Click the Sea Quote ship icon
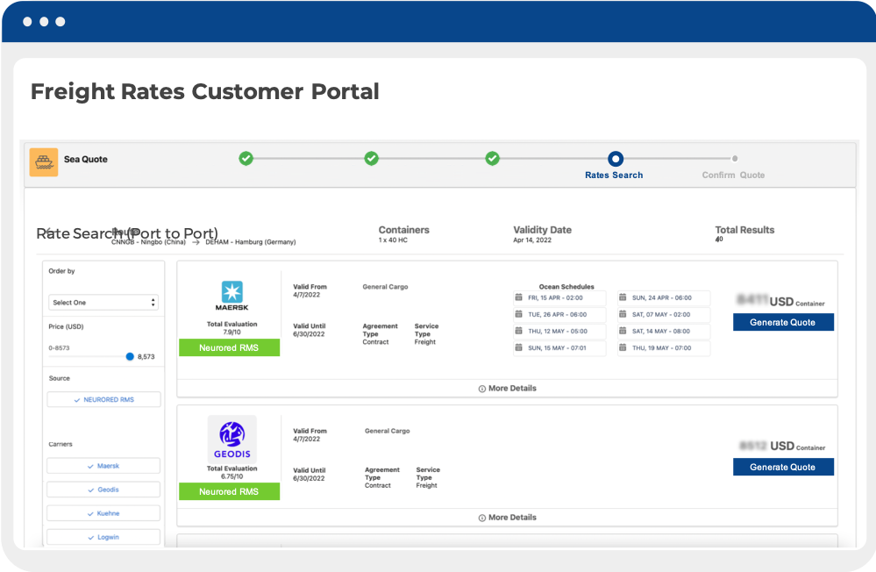Screen dimensions: 876x572 coord(44,162)
